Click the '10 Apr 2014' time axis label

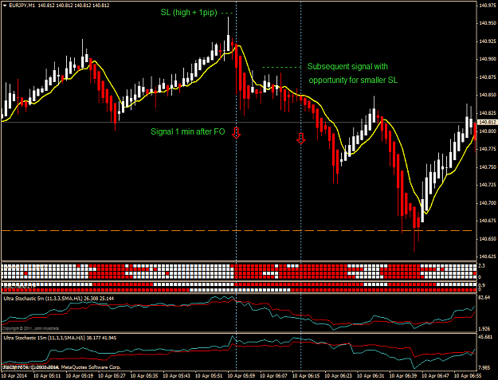click(14, 376)
